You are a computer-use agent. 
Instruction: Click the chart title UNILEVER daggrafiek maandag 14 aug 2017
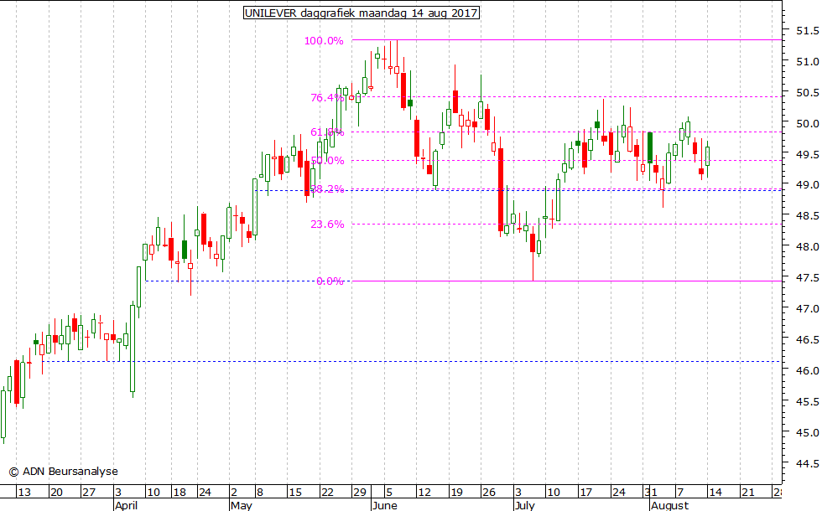(x=362, y=13)
